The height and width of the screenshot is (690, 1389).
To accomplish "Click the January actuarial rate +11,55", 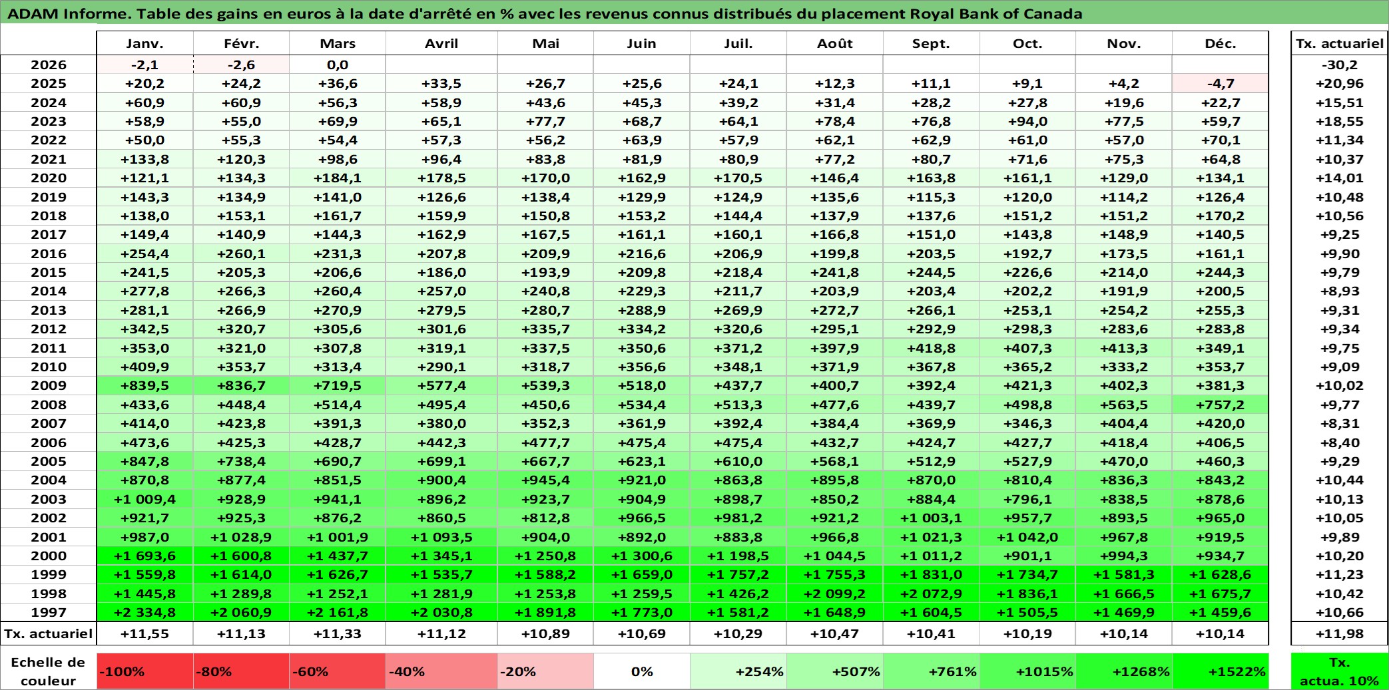I will click(x=145, y=633).
